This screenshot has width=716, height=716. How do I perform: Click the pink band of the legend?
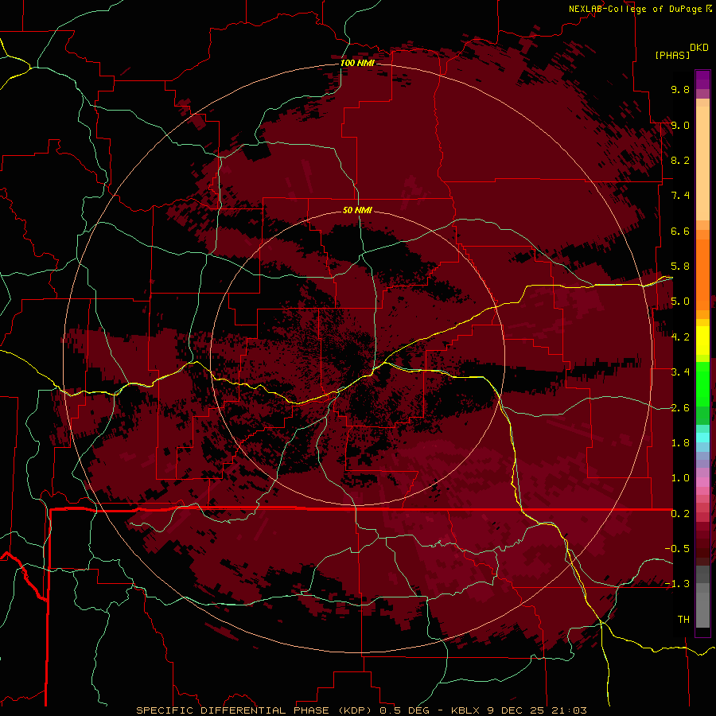tap(702, 482)
